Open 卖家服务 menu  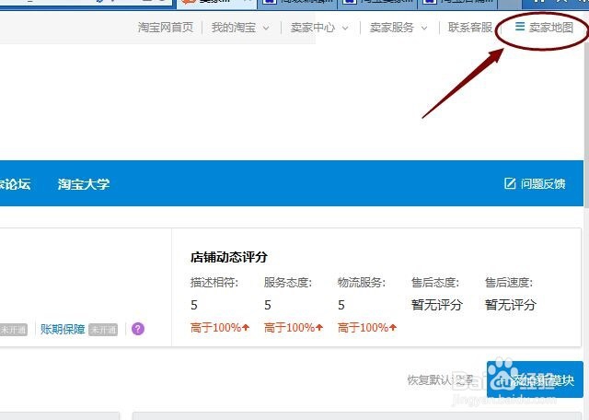[x=392, y=28]
